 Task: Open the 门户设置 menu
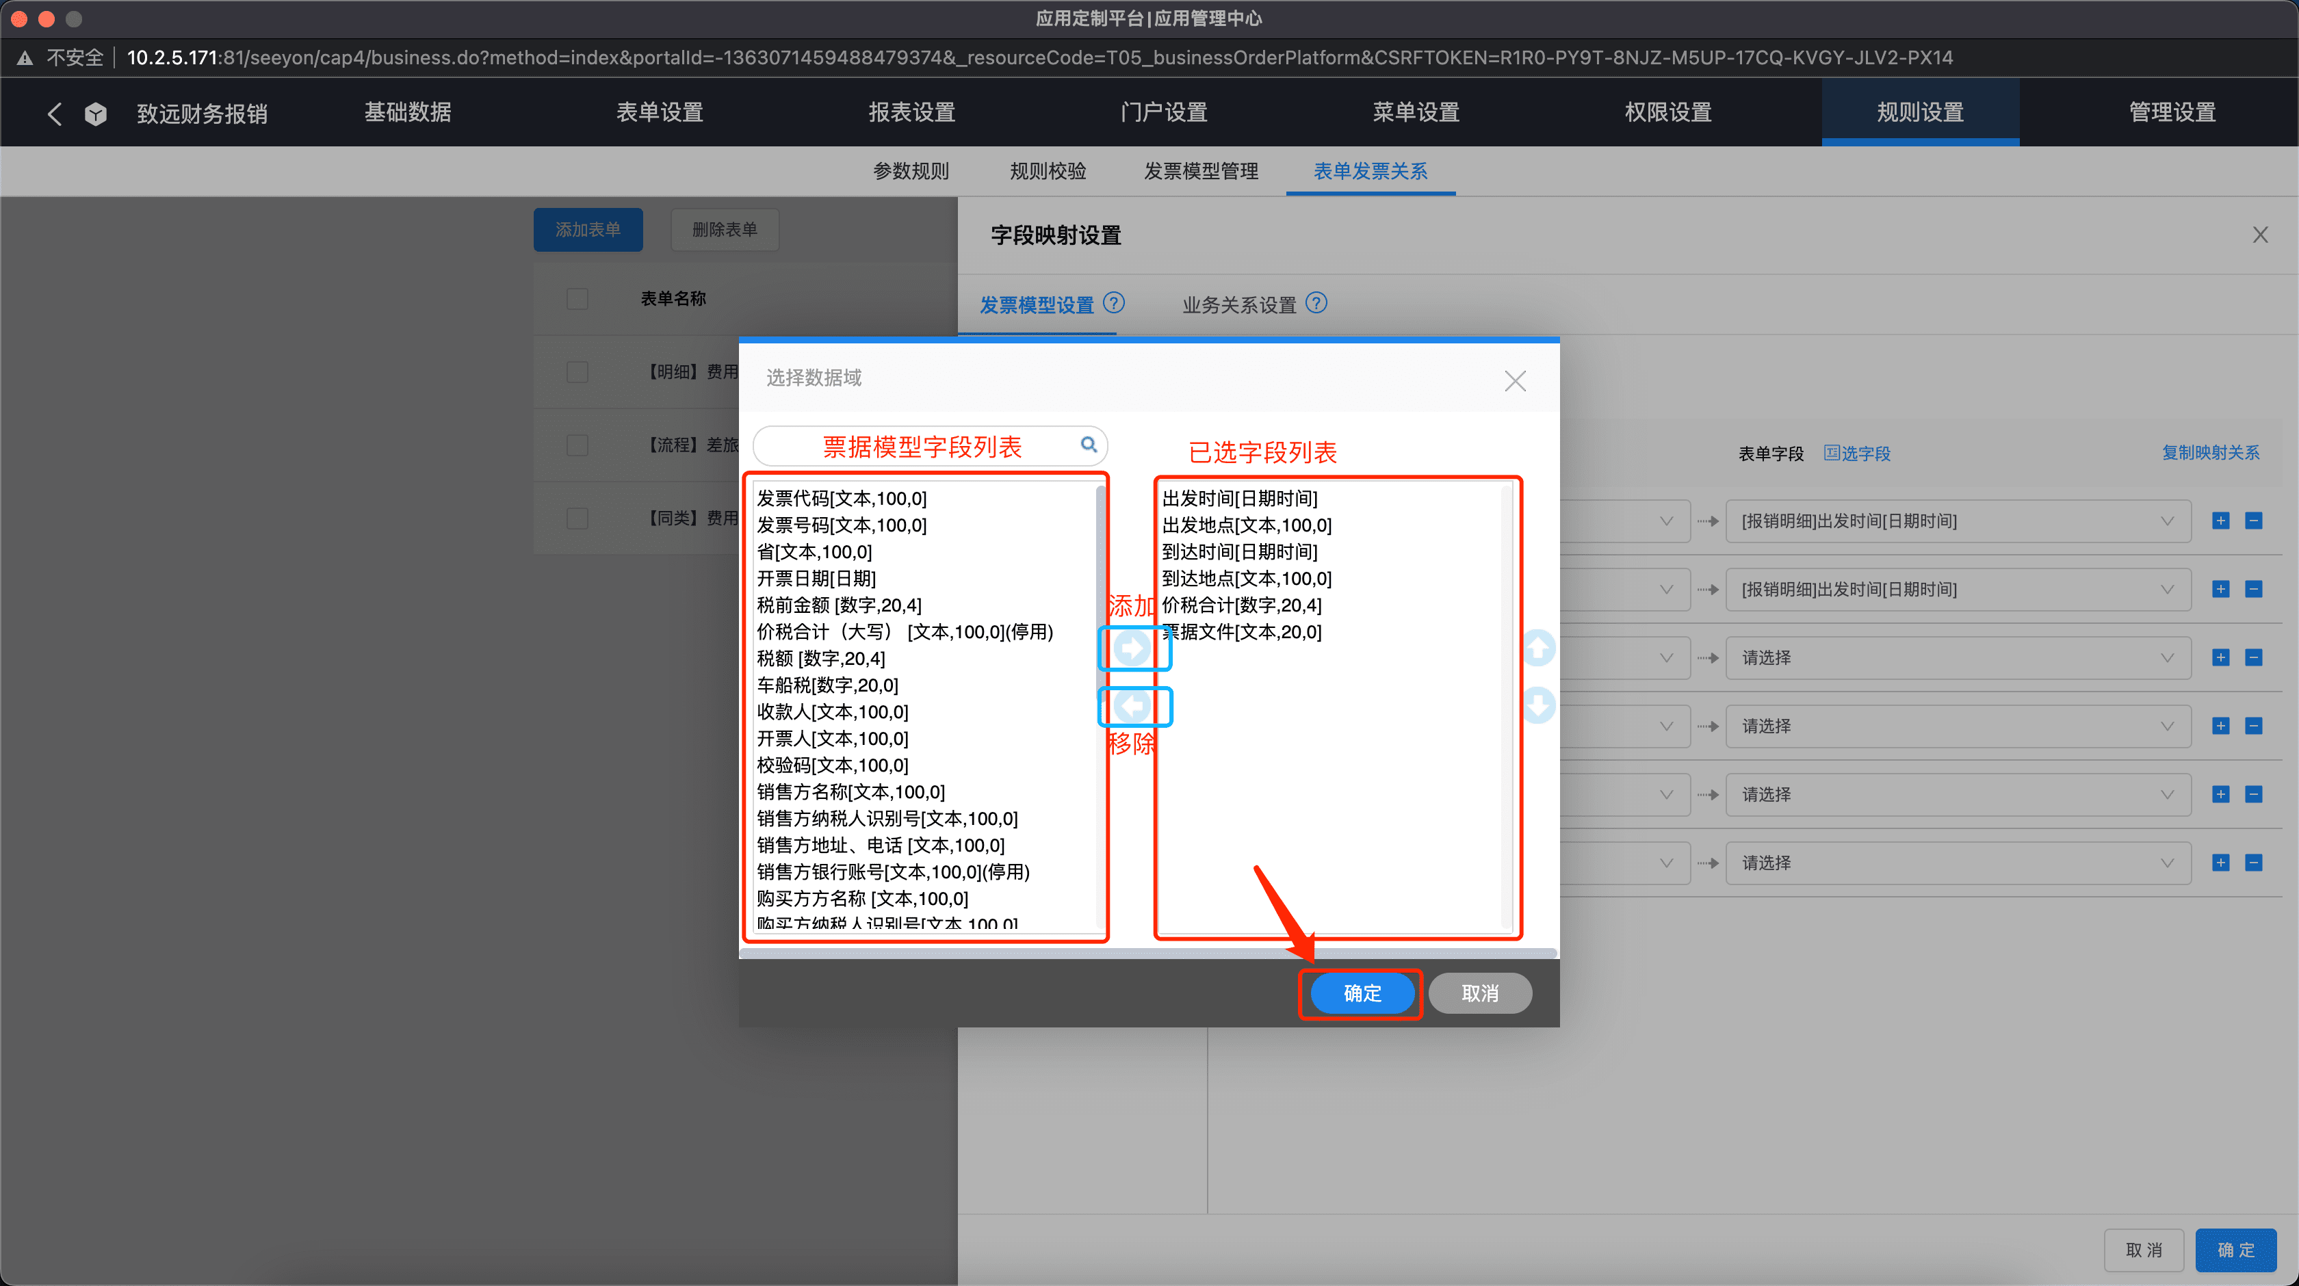point(1164,112)
